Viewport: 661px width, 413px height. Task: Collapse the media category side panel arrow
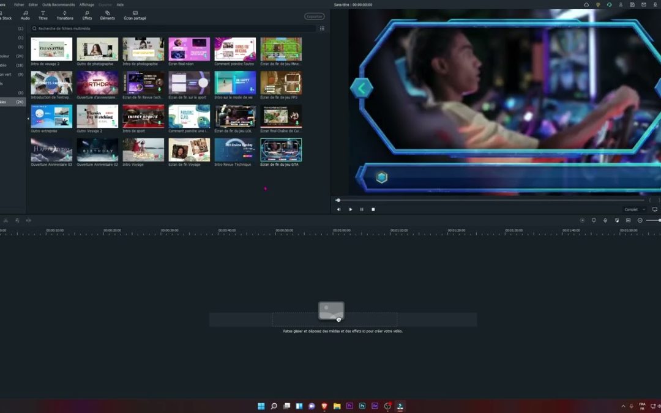pos(28,119)
